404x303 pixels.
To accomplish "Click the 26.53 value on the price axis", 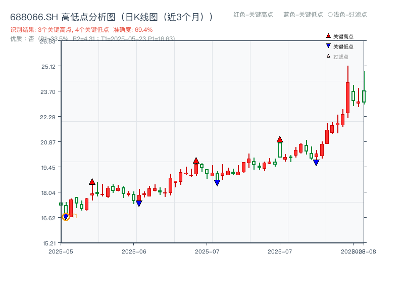I will tap(48, 42).
